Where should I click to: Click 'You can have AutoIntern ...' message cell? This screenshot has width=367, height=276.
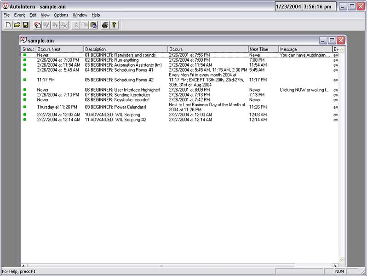(304, 55)
